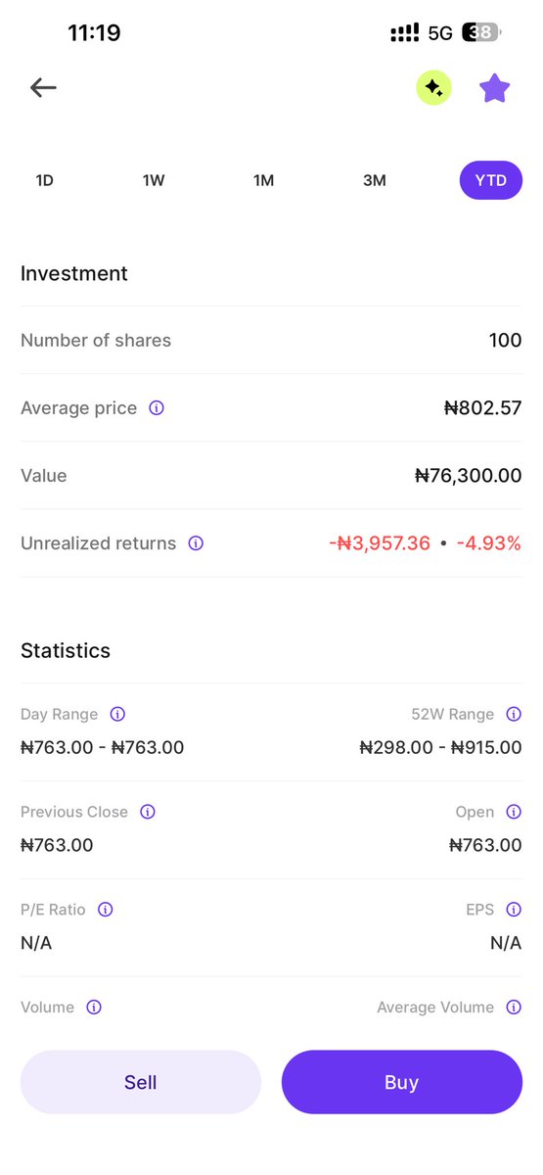The height and width of the screenshot is (1175, 543).
Task: Switch chart to 1D timeframe
Action: [44, 181]
